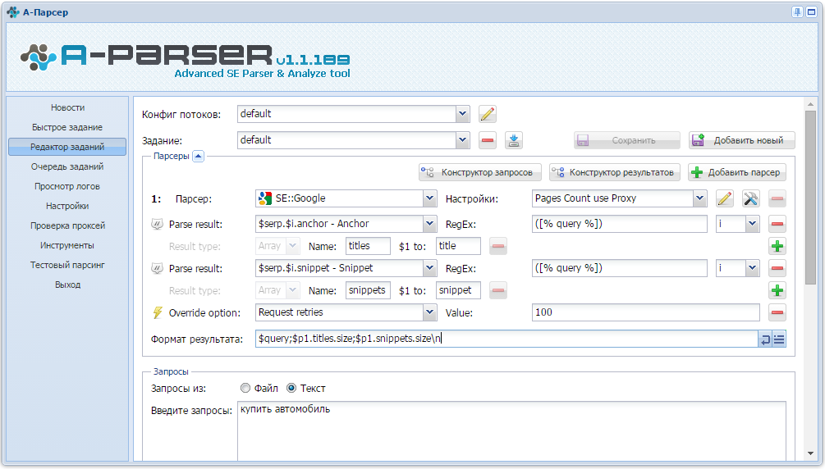Screen dimensions: 825x469
Task: Click the $1 to field with snippet
Action: [x=458, y=290]
